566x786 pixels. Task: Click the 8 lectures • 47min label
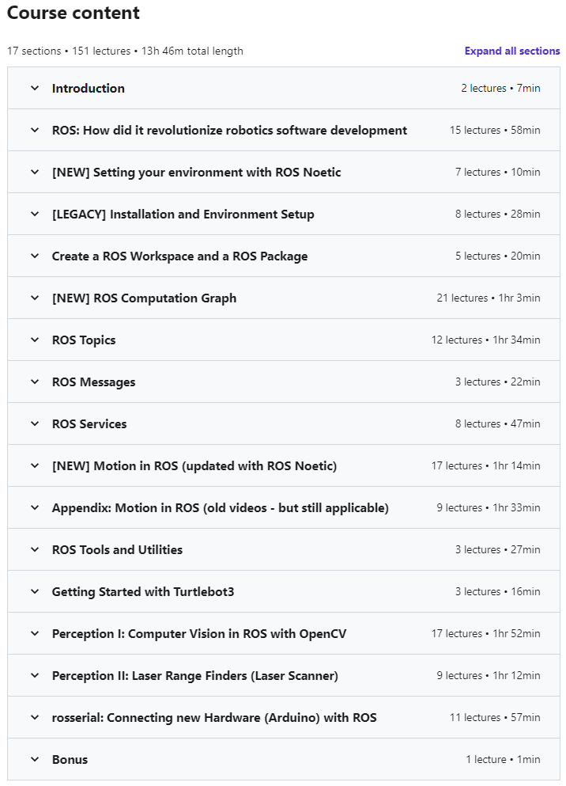tap(497, 423)
